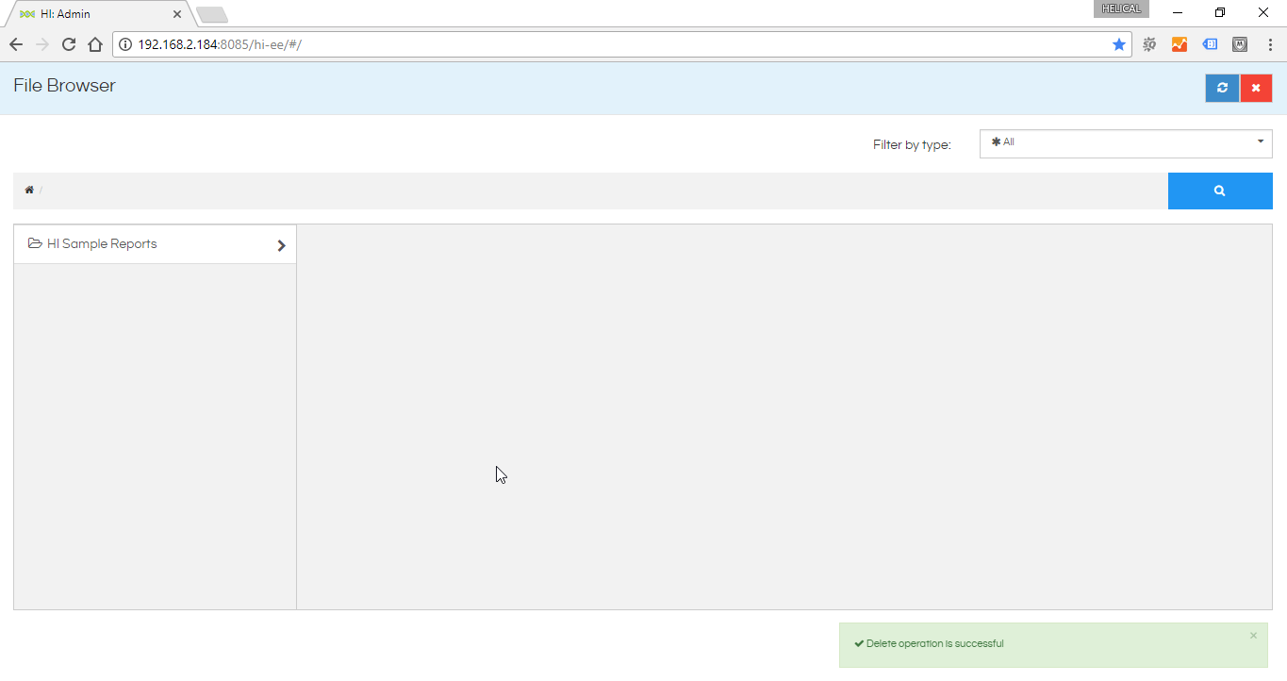Click the browser forward arrow
The image size is (1287, 681).
[42, 44]
